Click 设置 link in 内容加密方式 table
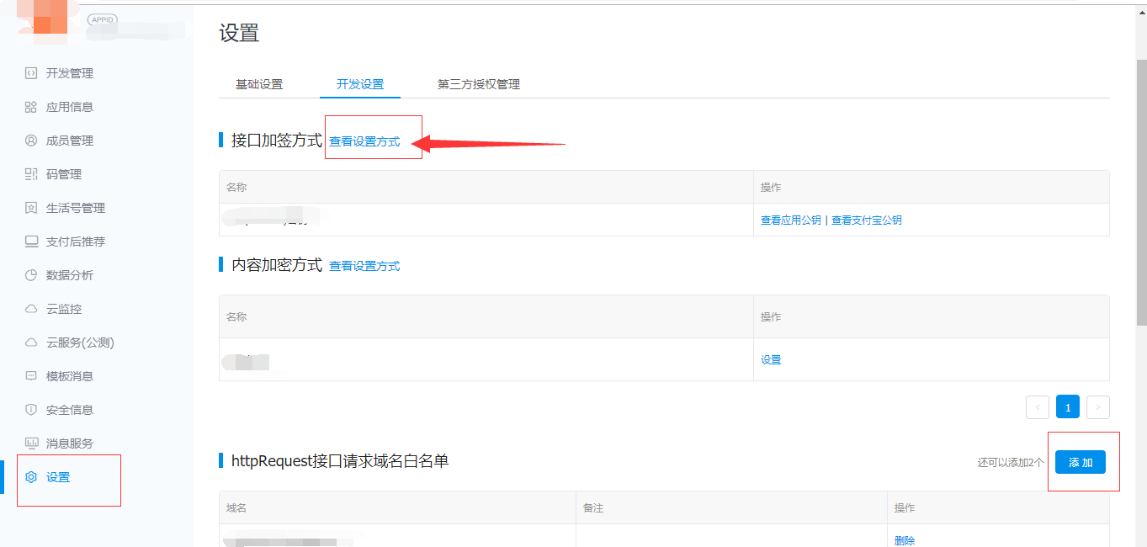Image resolution: width=1147 pixels, height=547 pixels. coord(771,360)
